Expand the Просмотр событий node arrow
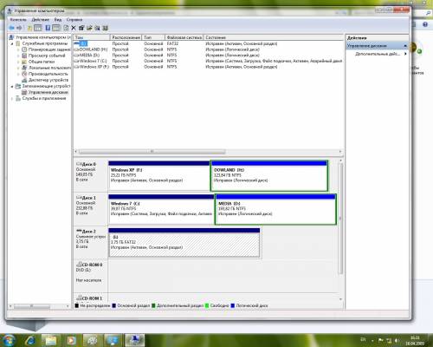Viewport: 433px width, 347px height. [18, 56]
